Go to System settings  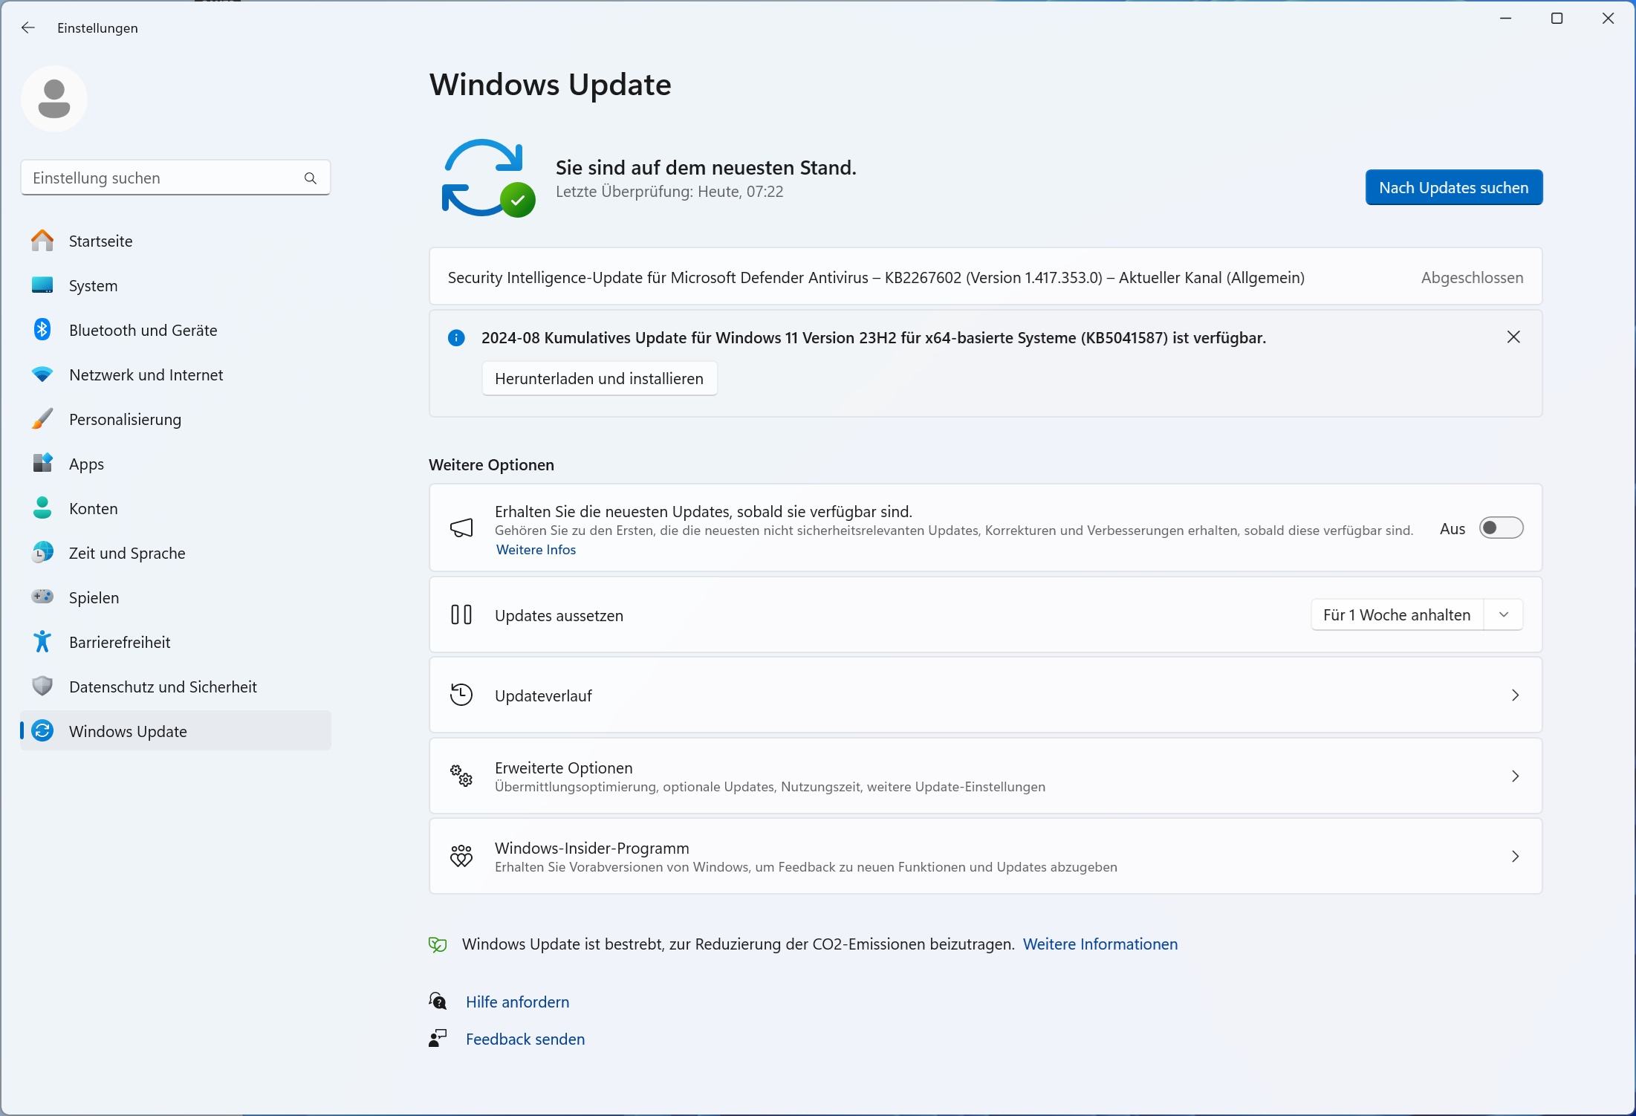[x=176, y=285]
